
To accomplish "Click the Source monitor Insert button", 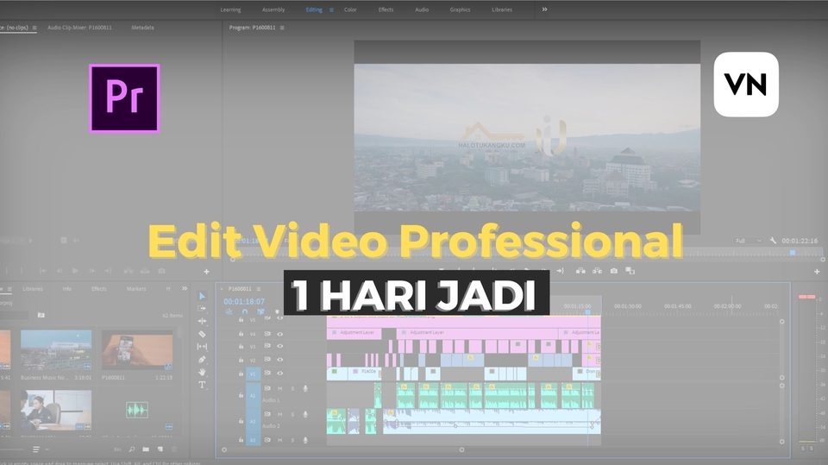I will coord(129,271).
